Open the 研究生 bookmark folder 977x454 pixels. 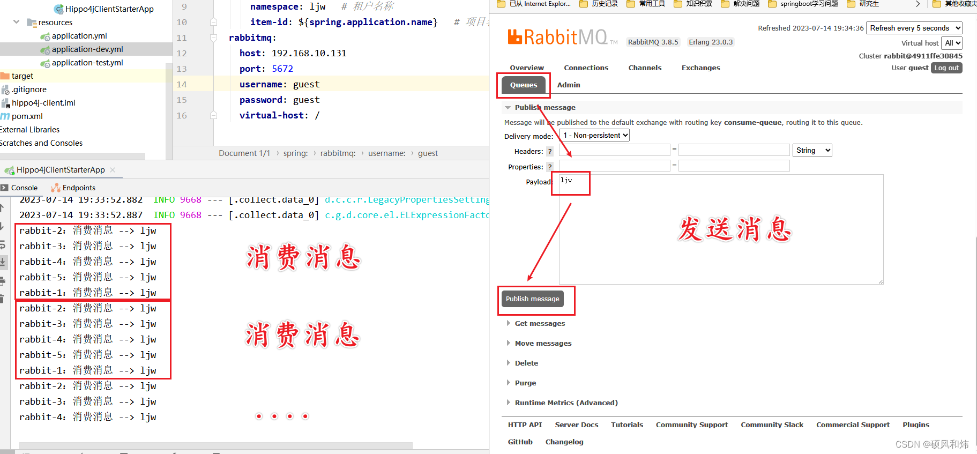point(863,4)
